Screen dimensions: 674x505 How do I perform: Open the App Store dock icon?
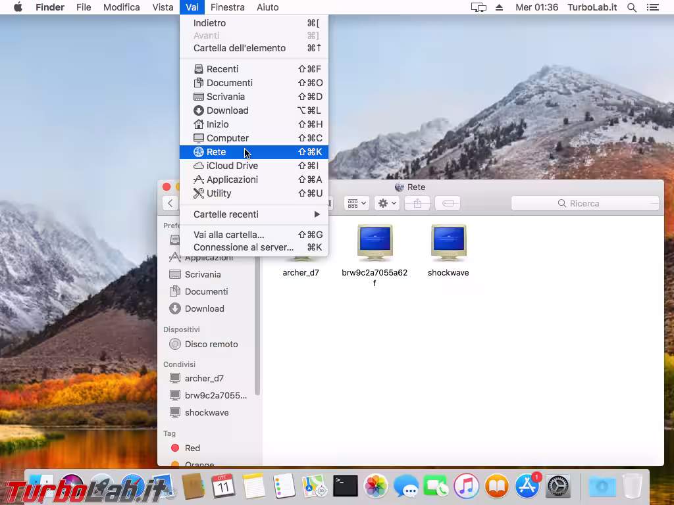tap(527, 487)
